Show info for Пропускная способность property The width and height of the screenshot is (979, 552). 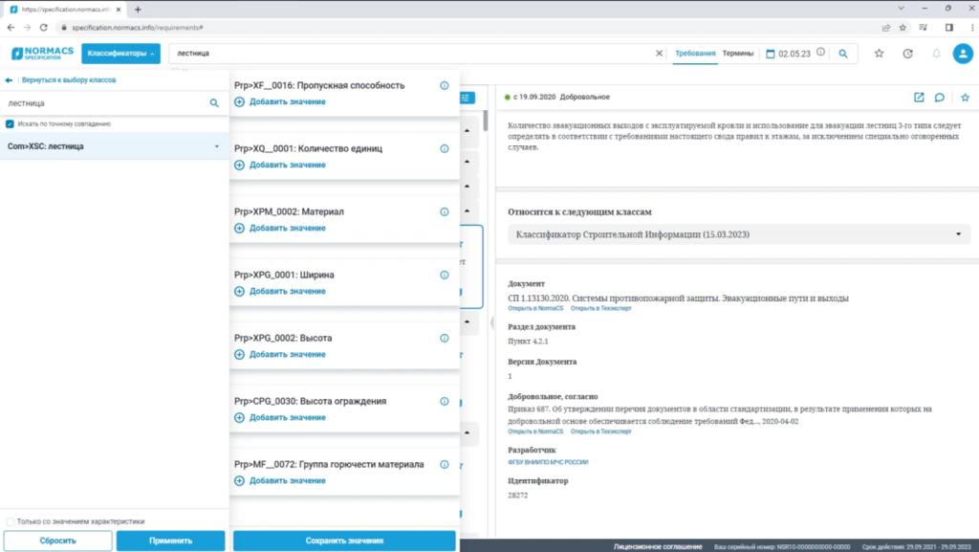click(444, 86)
